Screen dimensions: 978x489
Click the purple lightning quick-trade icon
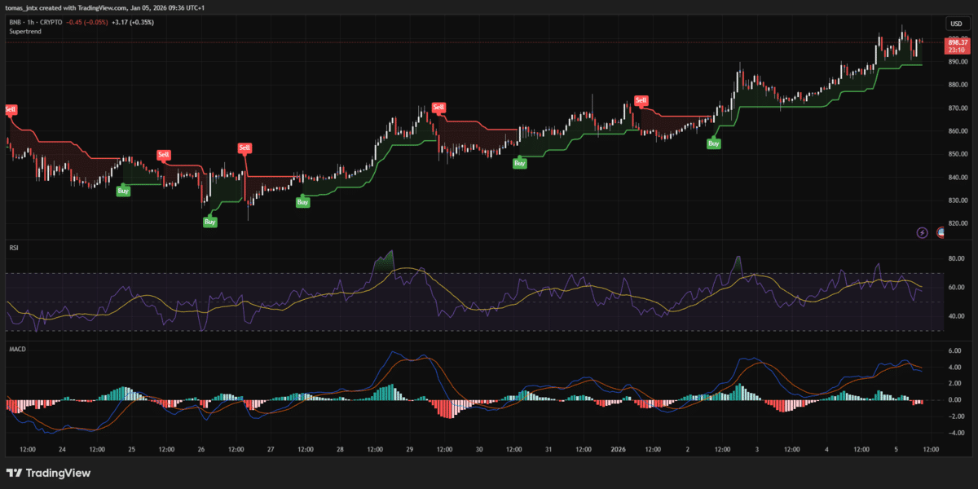tap(921, 233)
